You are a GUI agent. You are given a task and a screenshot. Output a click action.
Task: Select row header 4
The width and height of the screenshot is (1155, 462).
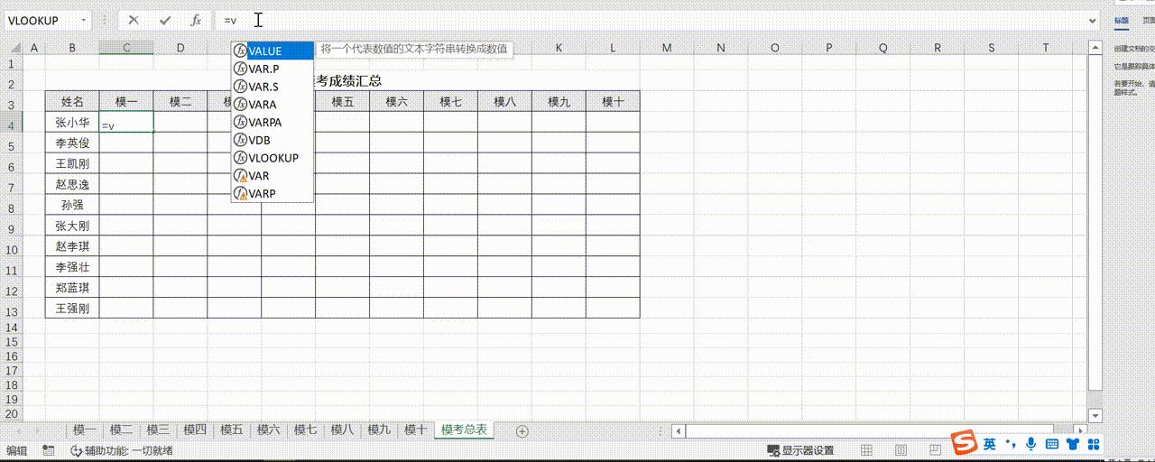[11, 124]
